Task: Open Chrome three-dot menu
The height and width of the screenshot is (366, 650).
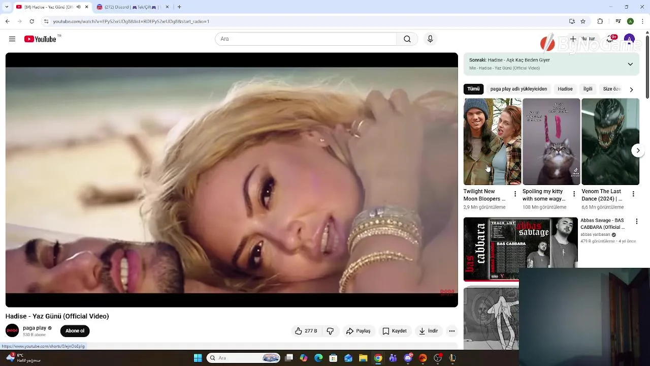Action: coord(643,21)
